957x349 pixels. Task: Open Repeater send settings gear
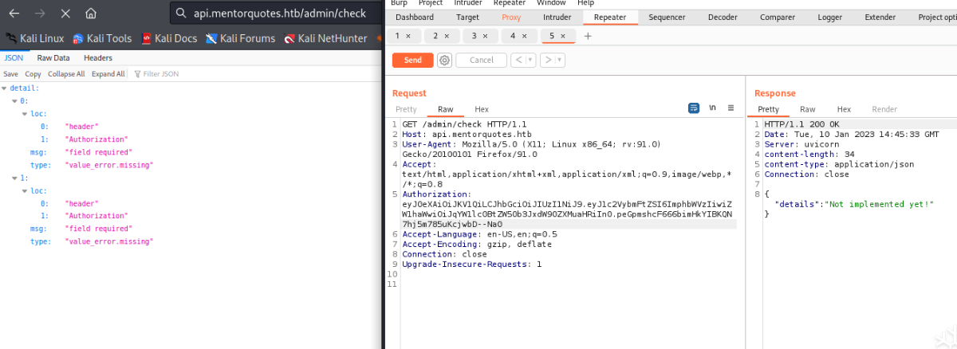(x=444, y=60)
